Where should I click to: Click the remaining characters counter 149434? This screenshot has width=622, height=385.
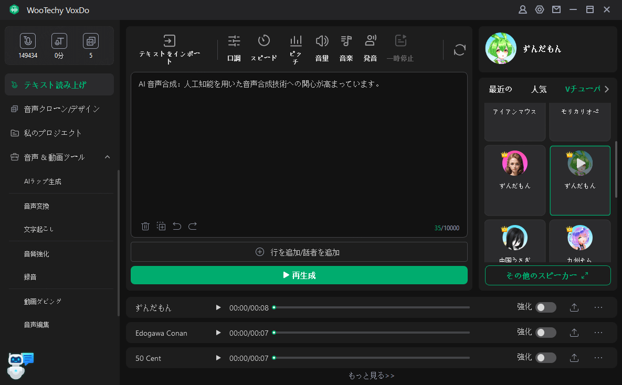click(x=28, y=46)
